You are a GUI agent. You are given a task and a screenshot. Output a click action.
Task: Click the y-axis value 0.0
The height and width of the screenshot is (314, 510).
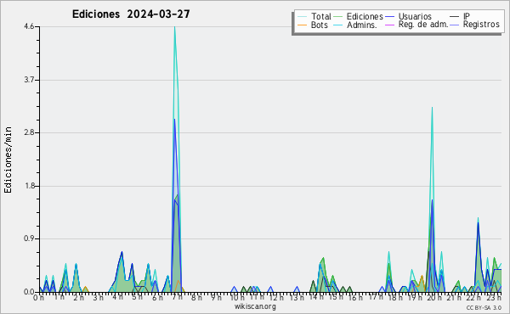(x=29, y=292)
